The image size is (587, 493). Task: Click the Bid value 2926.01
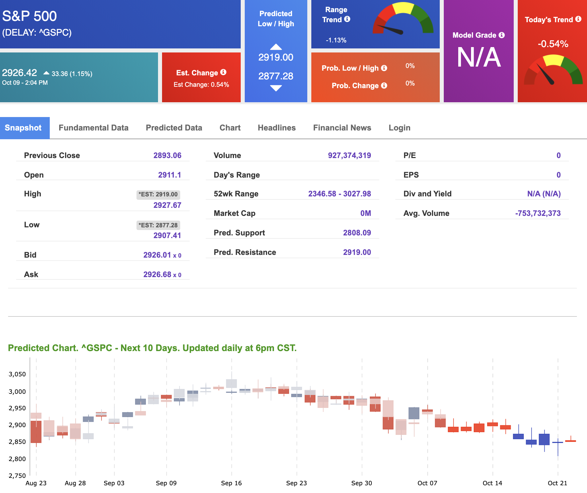(x=157, y=255)
